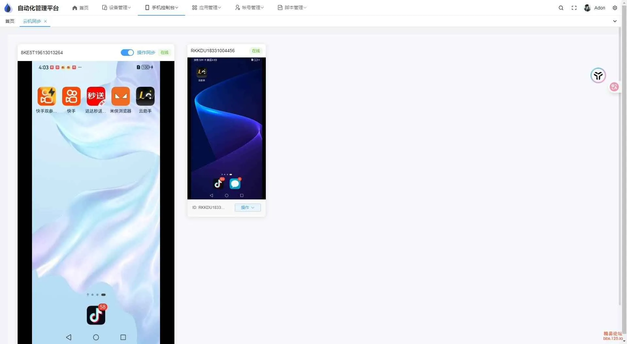Select the 云机同步 tab
The width and height of the screenshot is (627, 344).
tap(32, 21)
